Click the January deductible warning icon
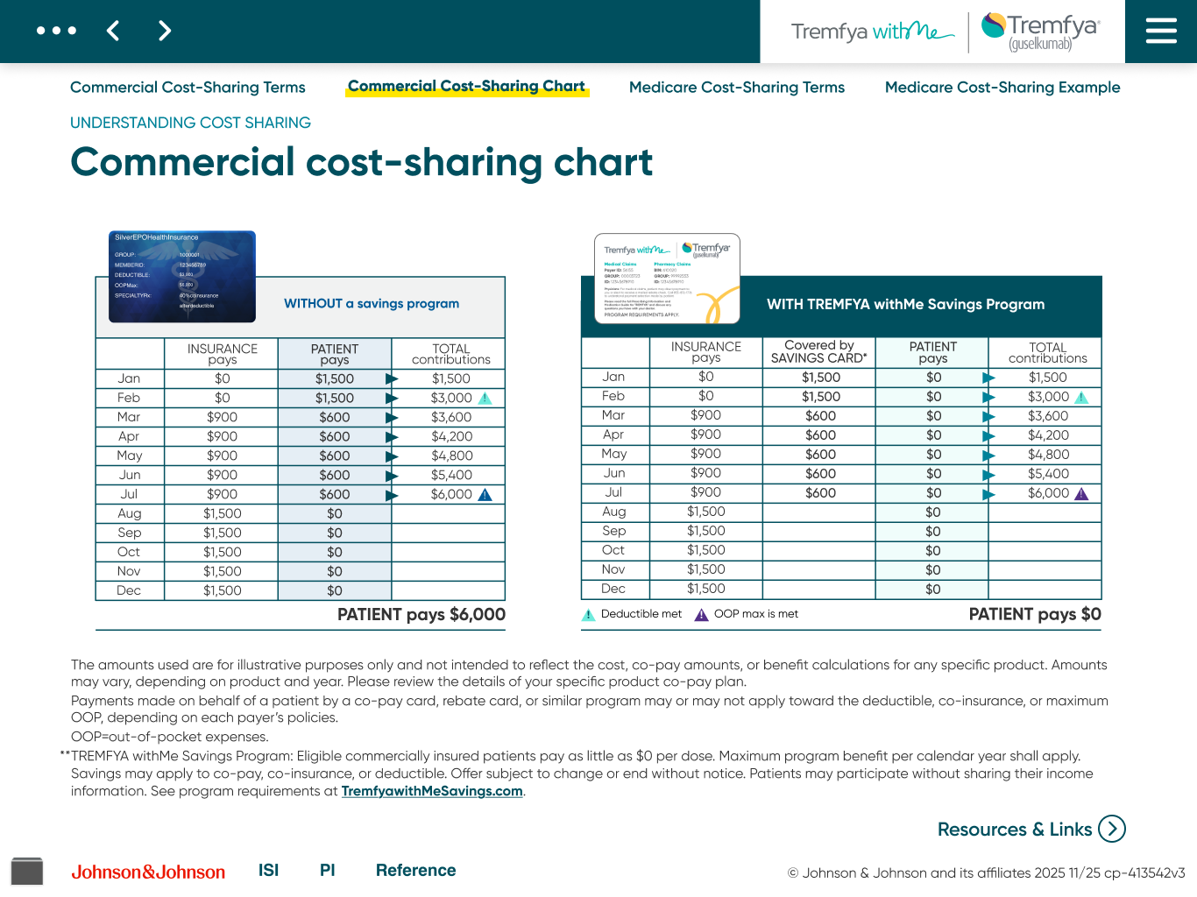The width and height of the screenshot is (1197, 897). pyautogui.click(x=485, y=398)
